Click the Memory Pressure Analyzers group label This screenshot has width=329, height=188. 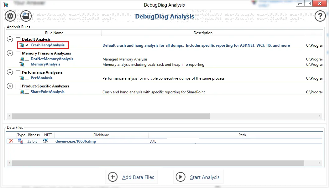click(47, 53)
